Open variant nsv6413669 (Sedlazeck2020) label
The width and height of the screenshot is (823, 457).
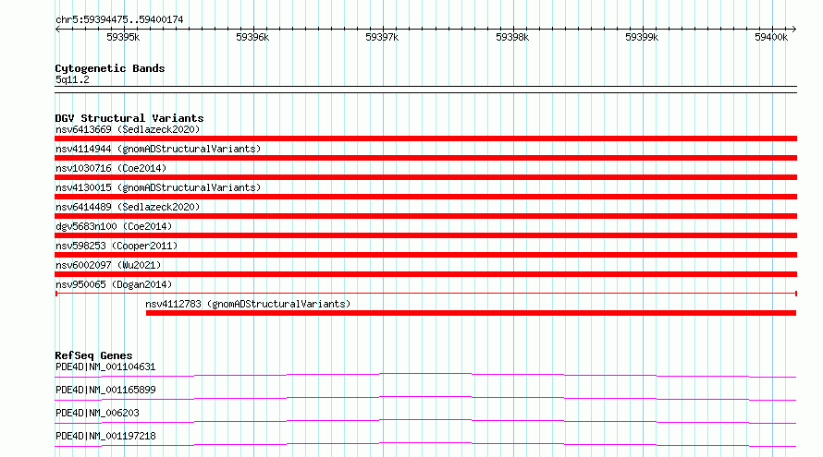tap(128, 129)
